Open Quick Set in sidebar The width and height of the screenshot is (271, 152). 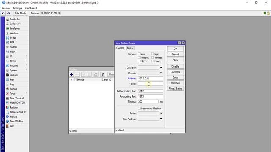pos(15,19)
